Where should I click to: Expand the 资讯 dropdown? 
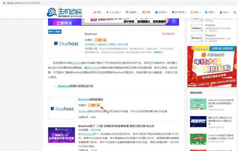pos(196,12)
